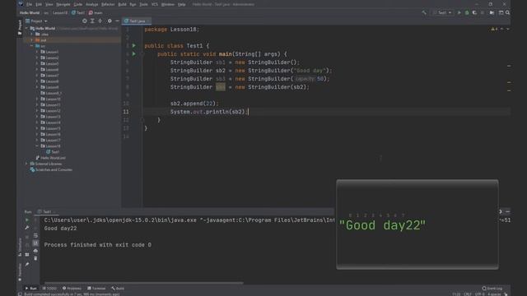527x296 pixels.
Task: Expand the Lesson1 package
Action: (x=37, y=52)
